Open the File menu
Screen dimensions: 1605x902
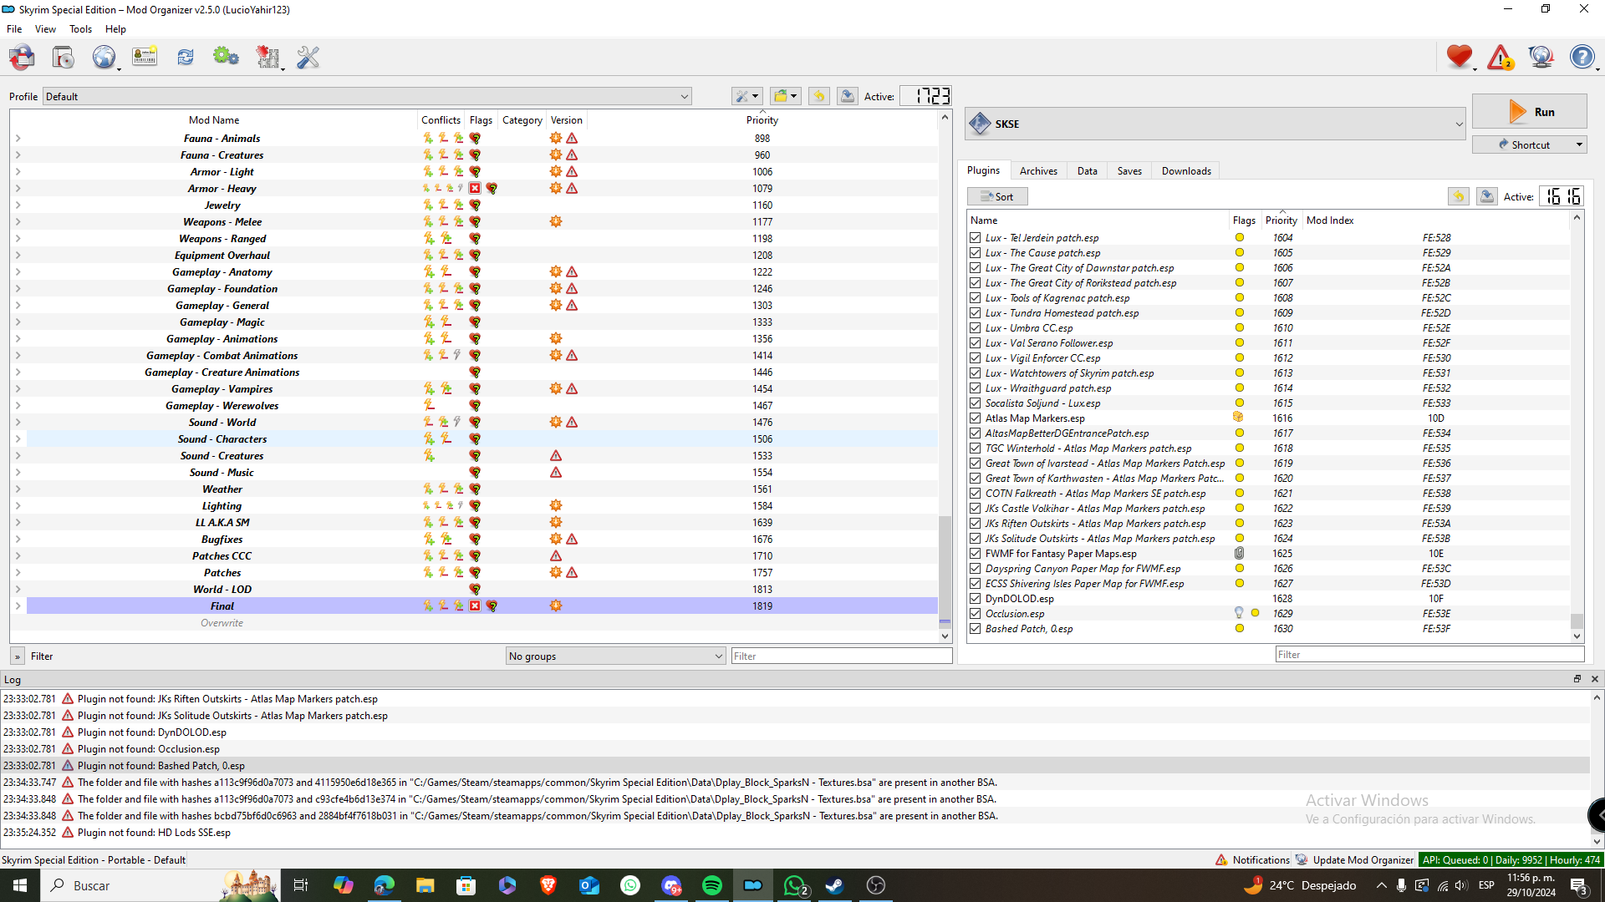click(14, 29)
